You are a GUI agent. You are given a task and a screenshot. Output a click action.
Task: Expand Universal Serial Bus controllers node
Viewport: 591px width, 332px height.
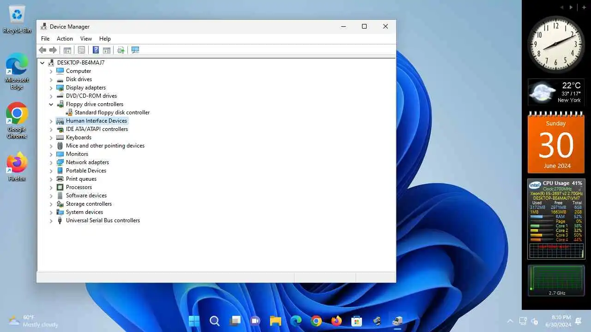point(51,220)
